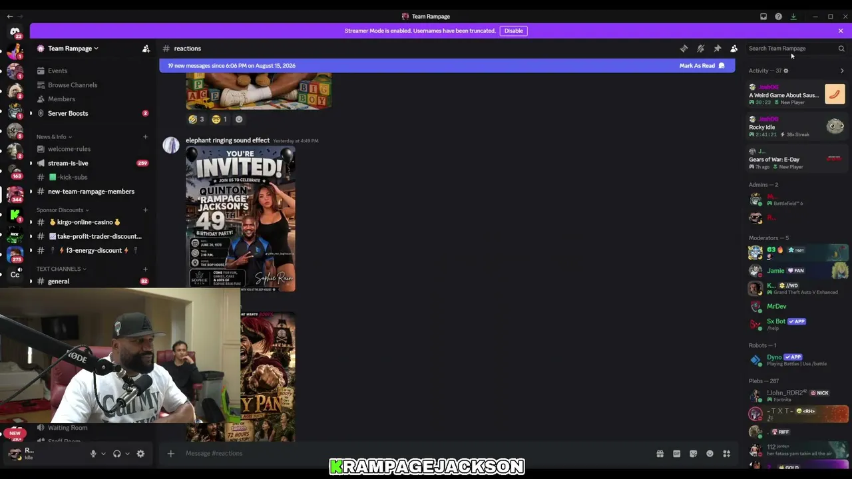Open the Gears of War: E-Day activity card
Image resolution: width=852 pixels, height=479 pixels.
click(797, 159)
